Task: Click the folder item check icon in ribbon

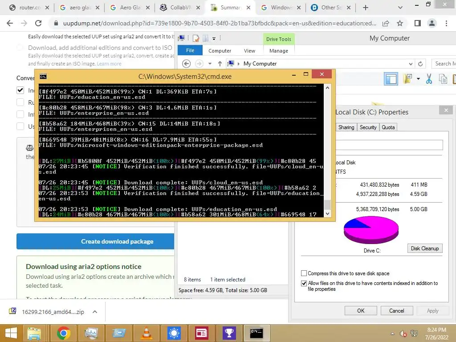Action: (408, 78)
